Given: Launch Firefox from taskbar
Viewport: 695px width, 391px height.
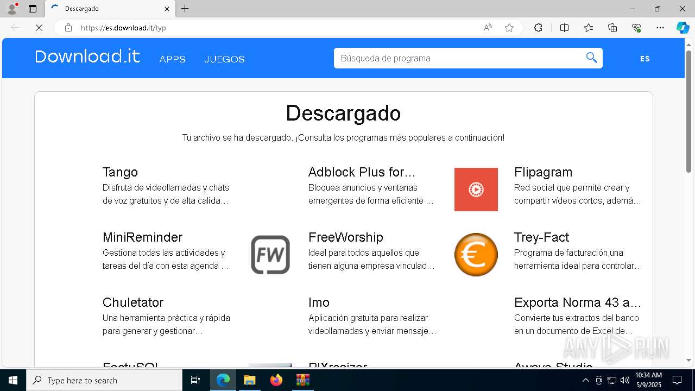Looking at the screenshot, I should click(x=276, y=380).
